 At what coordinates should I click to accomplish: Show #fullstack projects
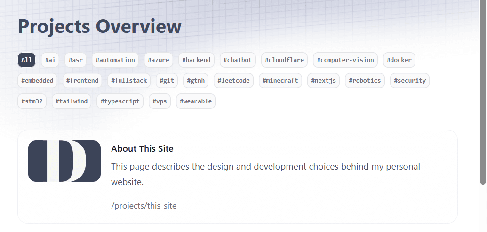[129, 80]
